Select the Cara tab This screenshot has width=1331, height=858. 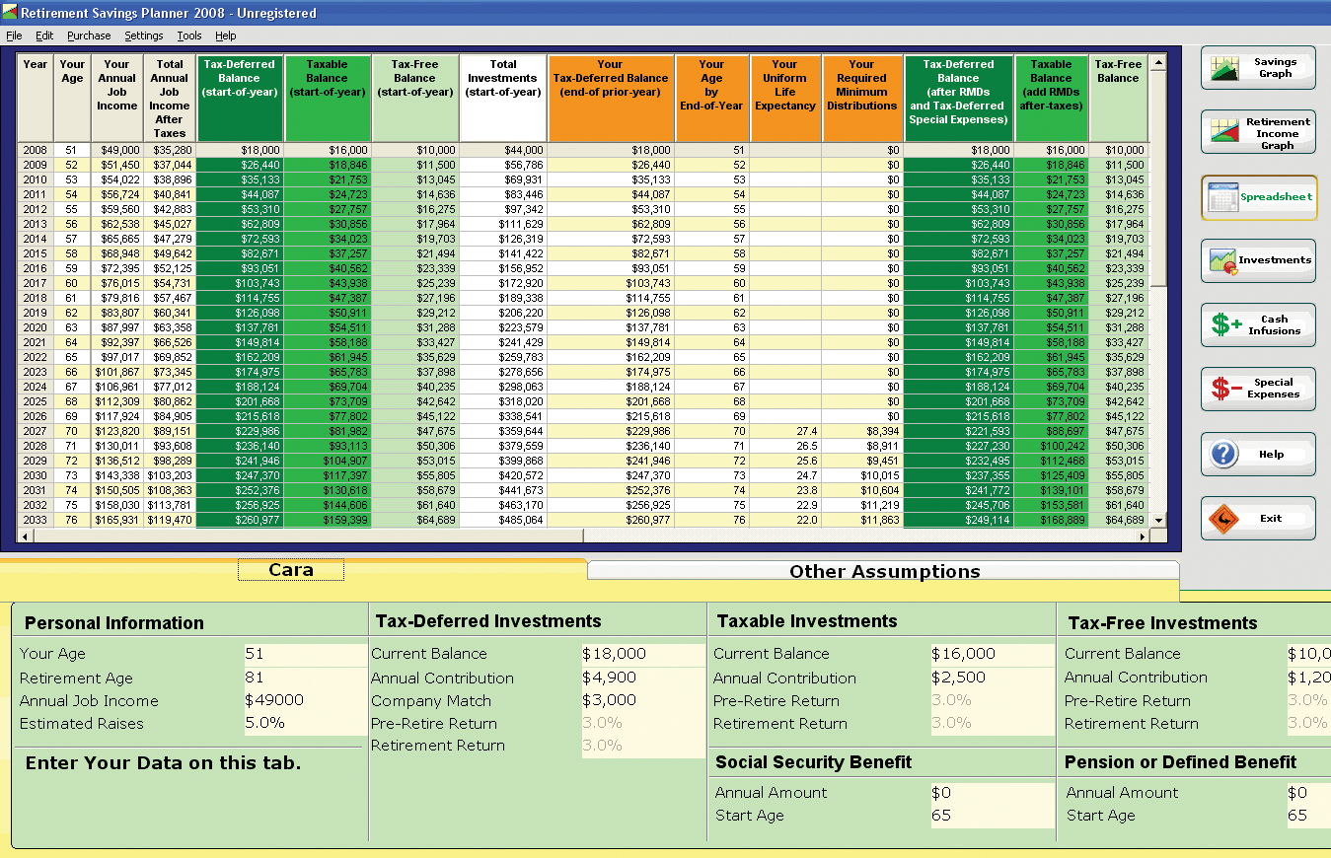[x=291, y=570]
